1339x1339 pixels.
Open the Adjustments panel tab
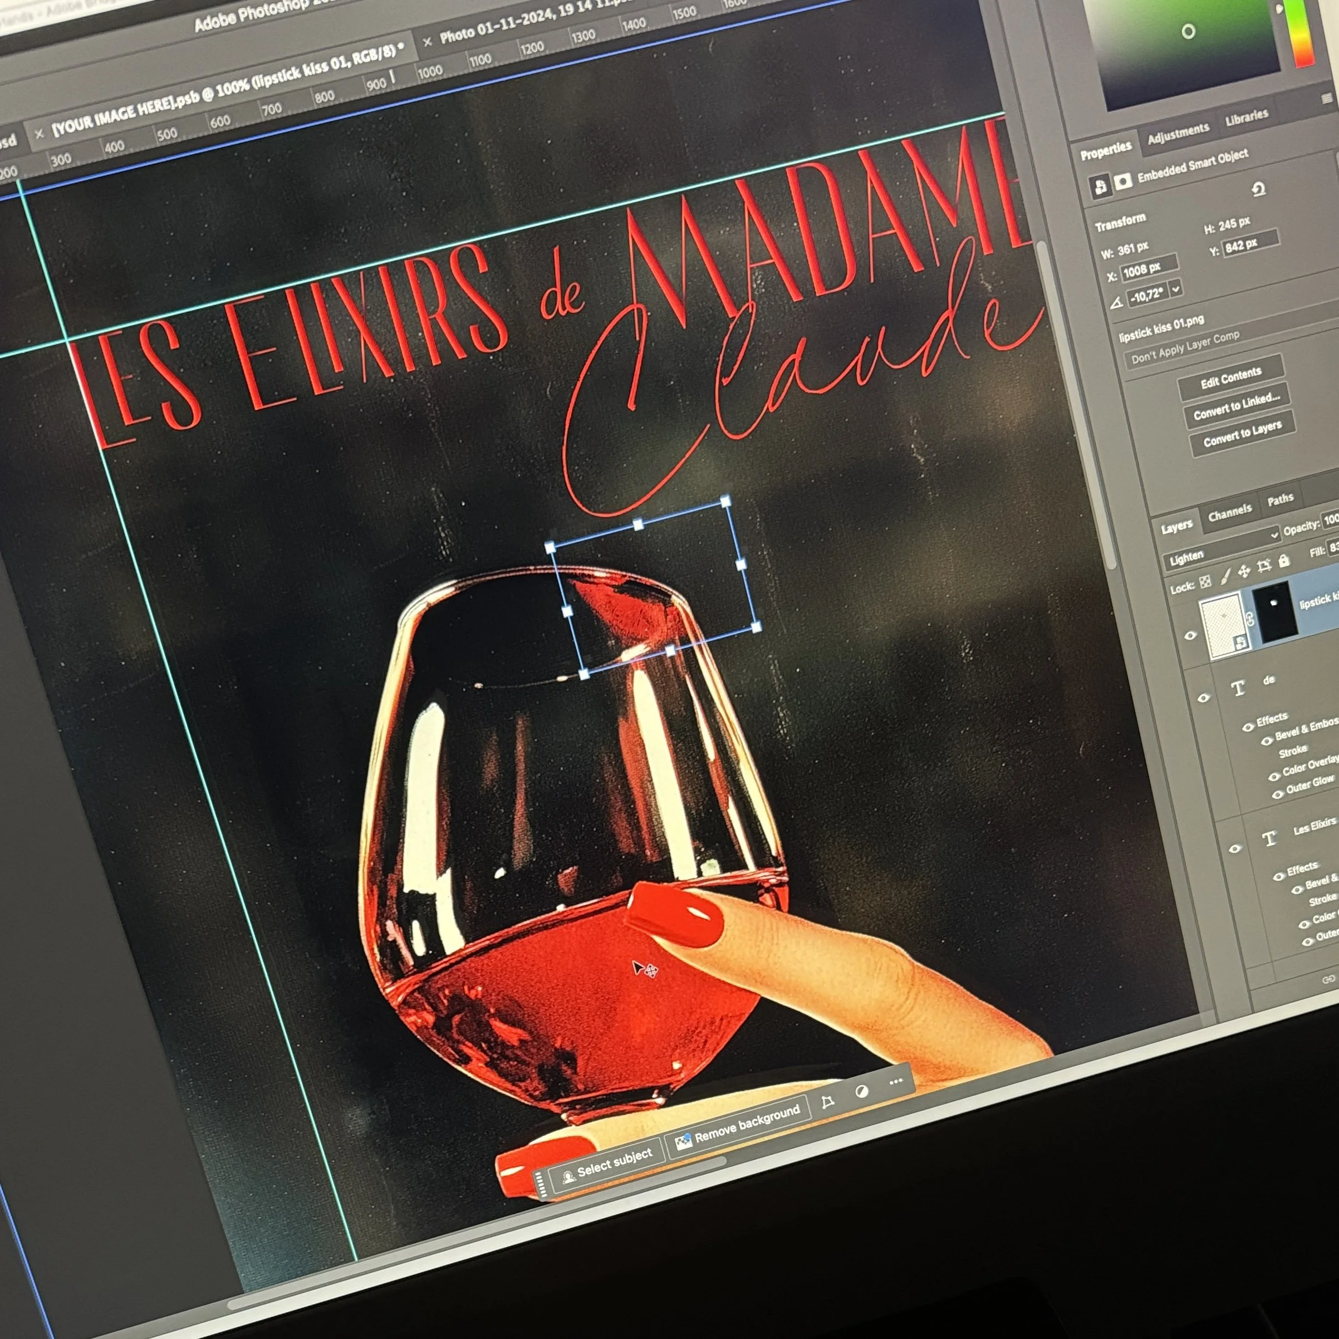point(1178,133)
